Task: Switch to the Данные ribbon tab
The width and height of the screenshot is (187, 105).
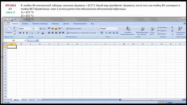Action: tap(66, 24)
